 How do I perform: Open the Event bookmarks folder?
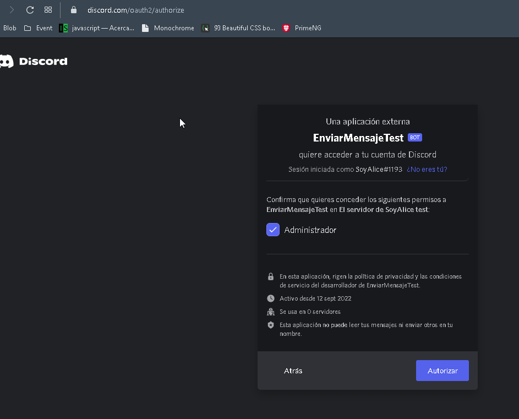37,28
